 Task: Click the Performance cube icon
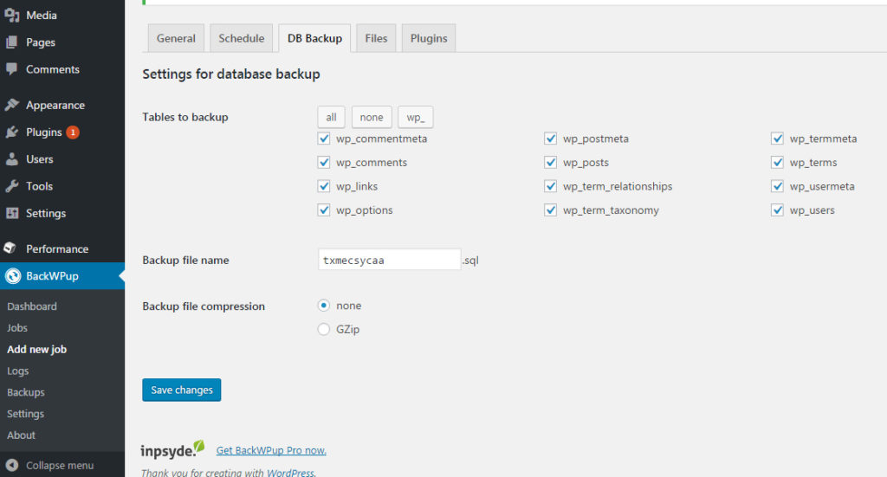pyautogui.click(x=10, y=248)
